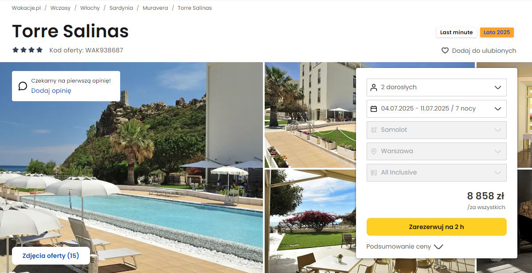The image size is (532, 273).
Task: Open the Włochy breadcrumb link
Action: click(90, 8)
